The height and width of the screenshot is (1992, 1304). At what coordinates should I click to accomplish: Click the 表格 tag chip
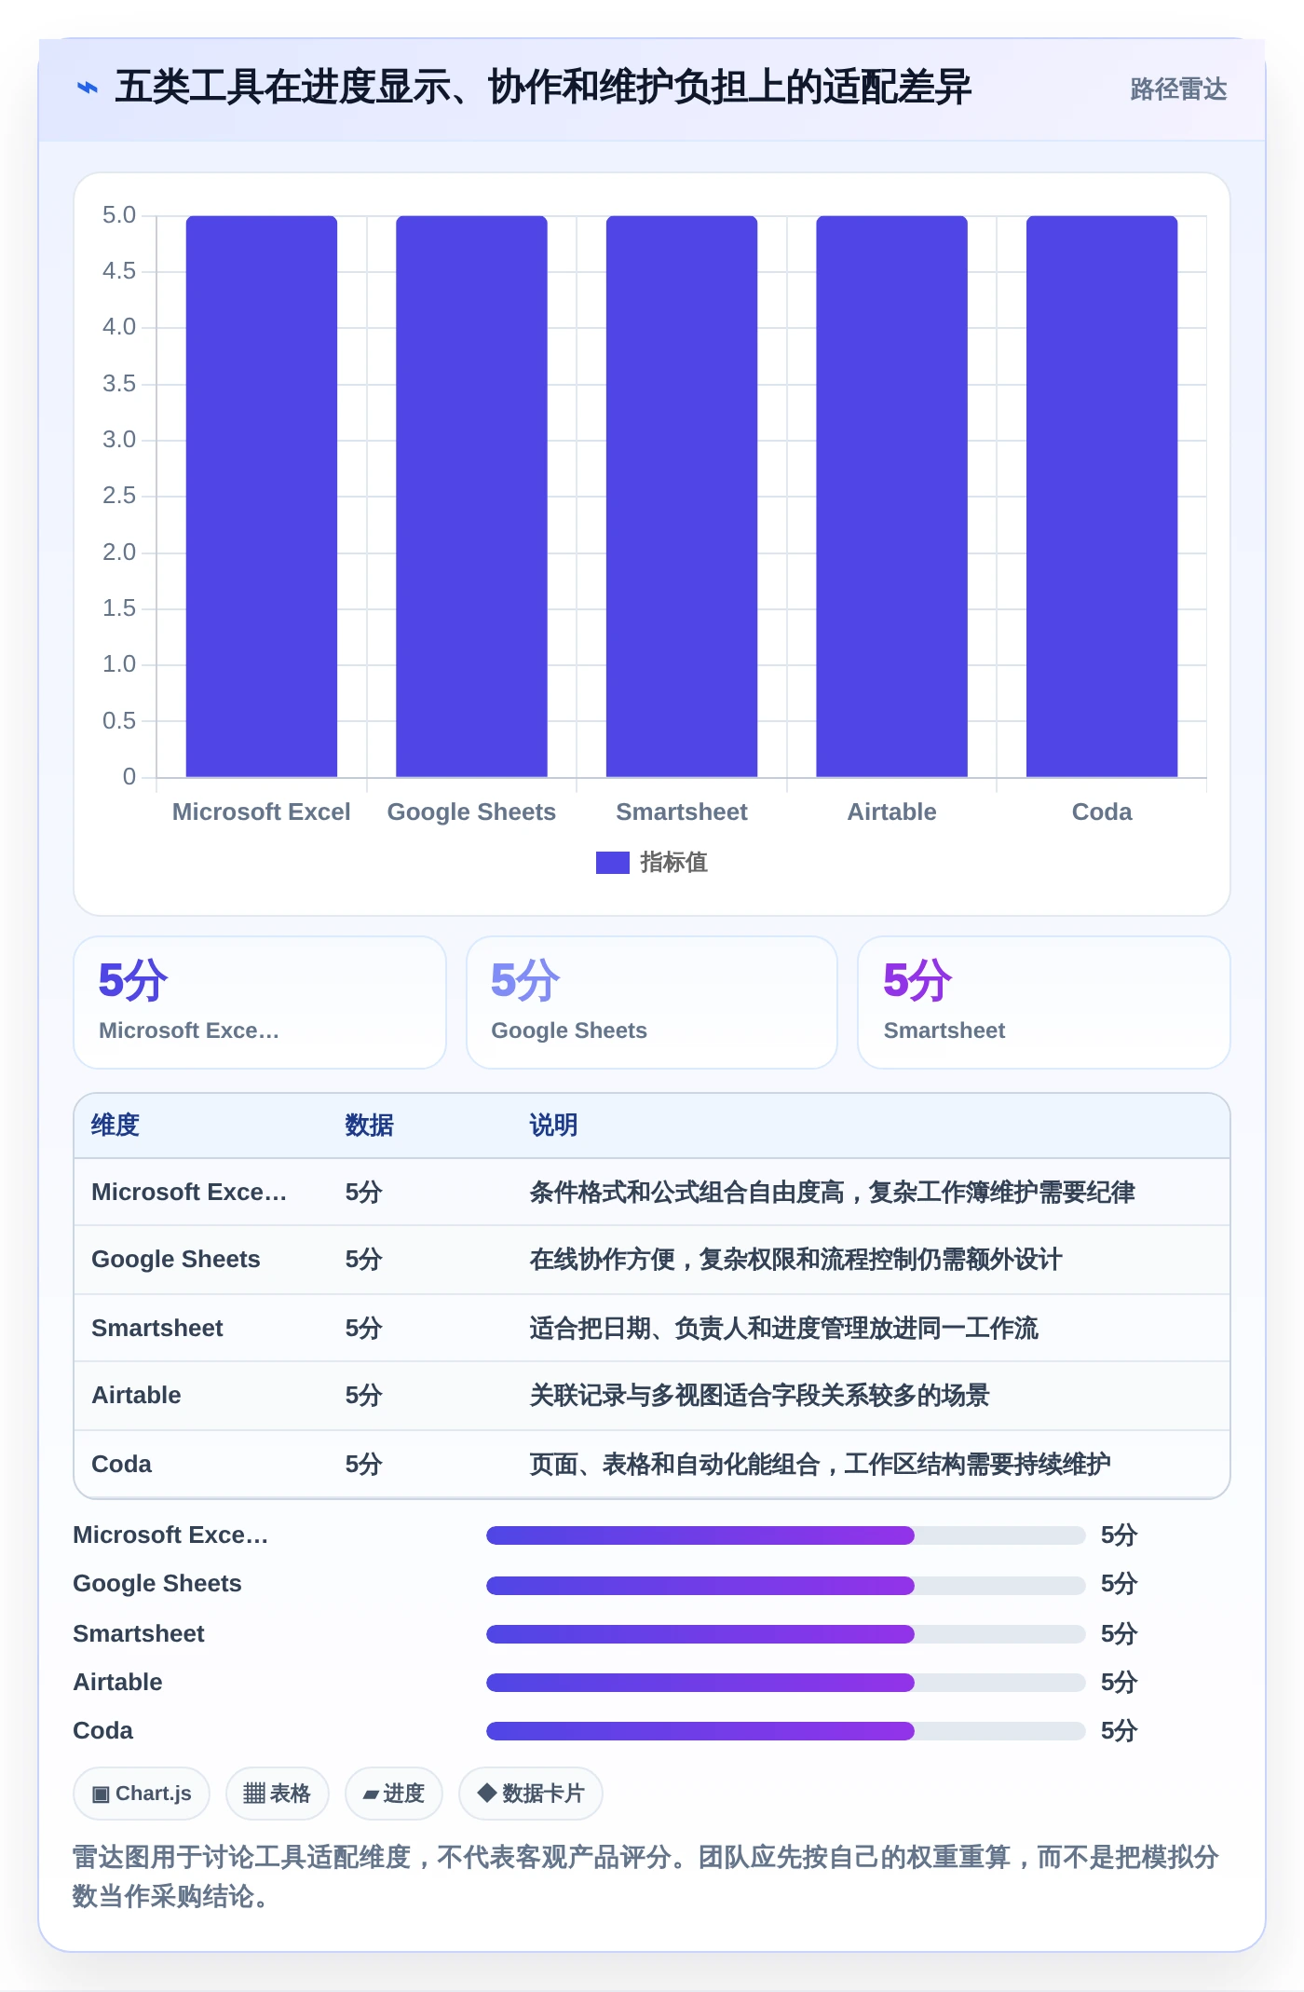pos(278,1794)
